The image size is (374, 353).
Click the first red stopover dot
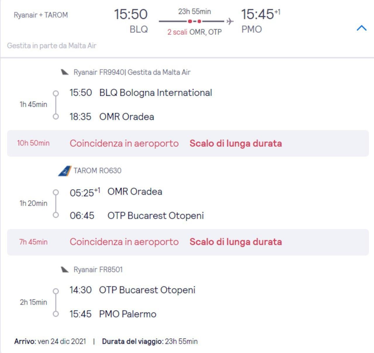190,21
